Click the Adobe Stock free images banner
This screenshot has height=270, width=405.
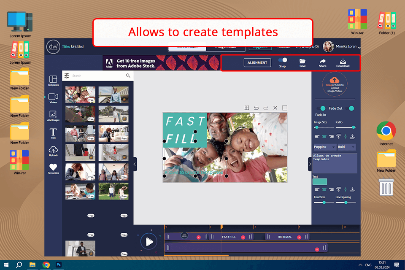coord(162,63)
